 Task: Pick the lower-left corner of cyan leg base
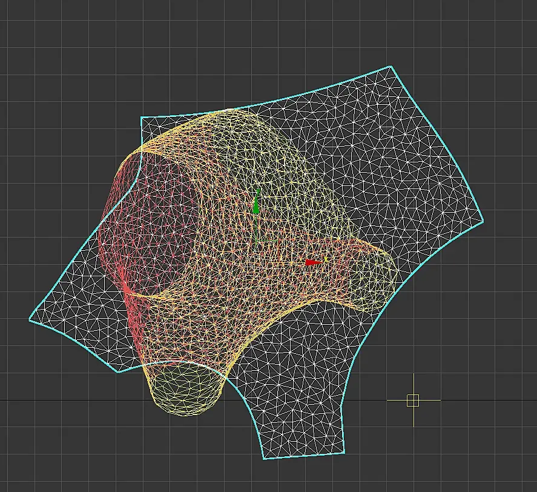pyautogui.click(x=264, y=459)
